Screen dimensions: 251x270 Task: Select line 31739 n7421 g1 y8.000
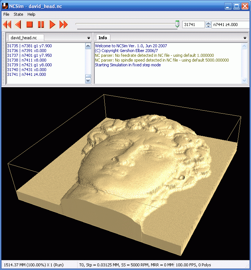(x=29, y=65)
